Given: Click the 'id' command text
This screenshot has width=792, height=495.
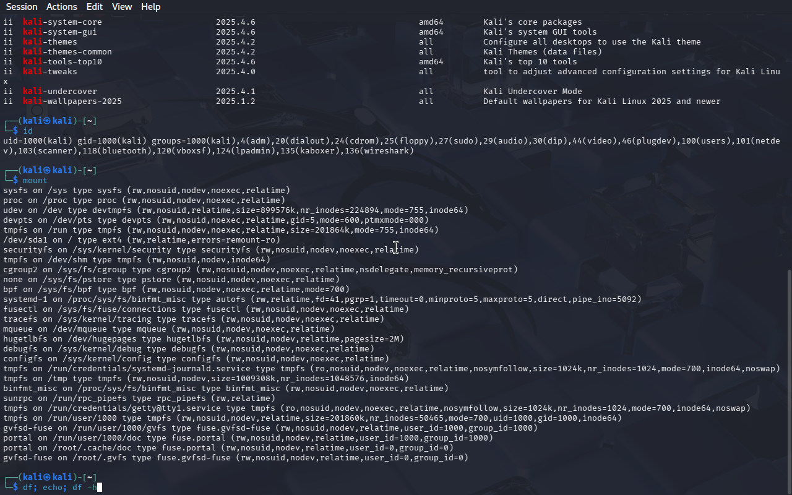Looking at the screenshot, I should pyautogui.click(x=27, y=131).
